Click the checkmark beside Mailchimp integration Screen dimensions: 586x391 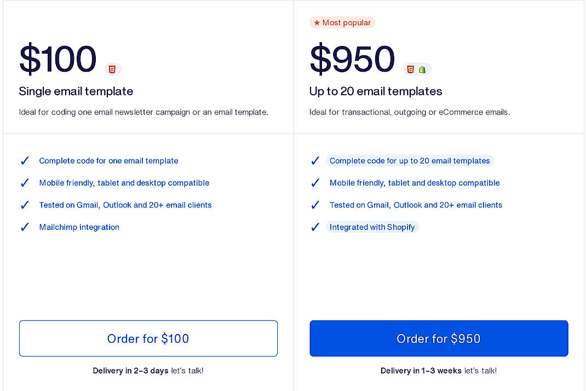click(25, 227)
